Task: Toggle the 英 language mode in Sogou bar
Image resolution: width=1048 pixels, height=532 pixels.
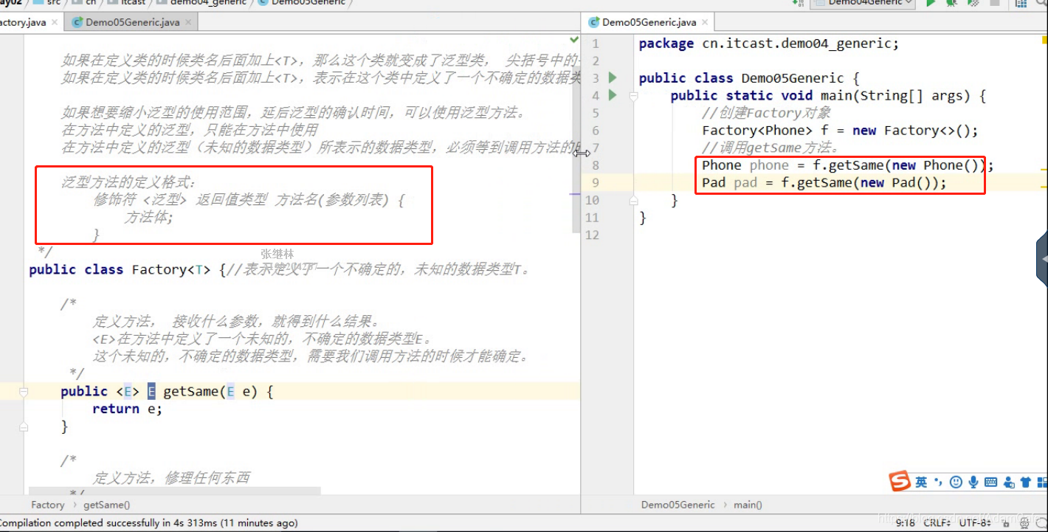Action: click(921, 482)
